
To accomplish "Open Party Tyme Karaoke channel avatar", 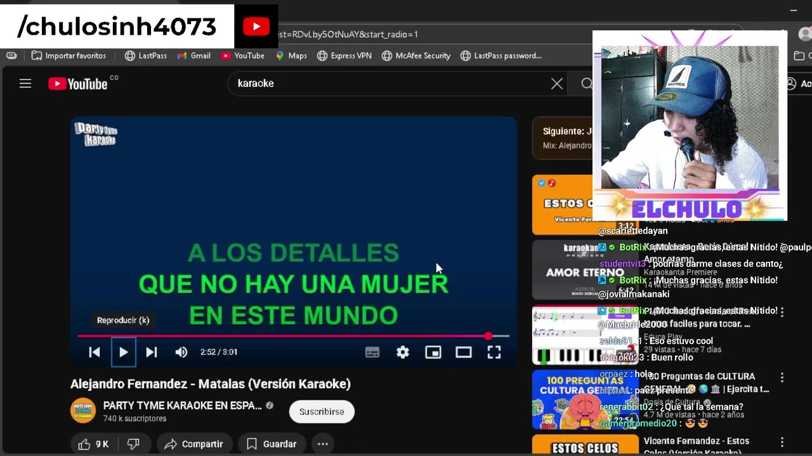I will point(83,411).
